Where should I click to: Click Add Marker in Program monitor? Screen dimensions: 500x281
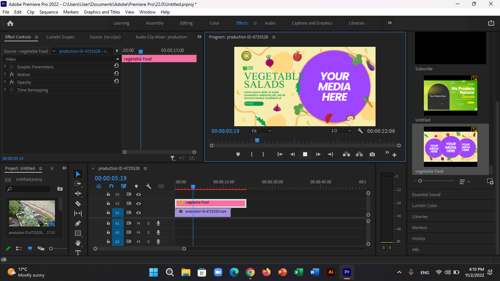(238, 154)
